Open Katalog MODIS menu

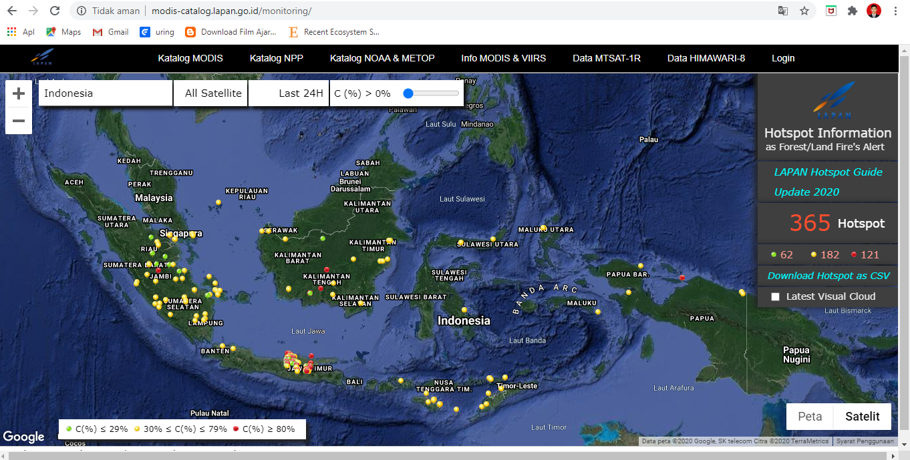[x=190, y=58]
